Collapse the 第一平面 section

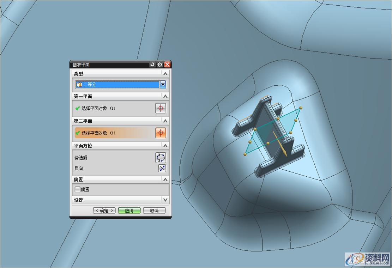[165, 96]
